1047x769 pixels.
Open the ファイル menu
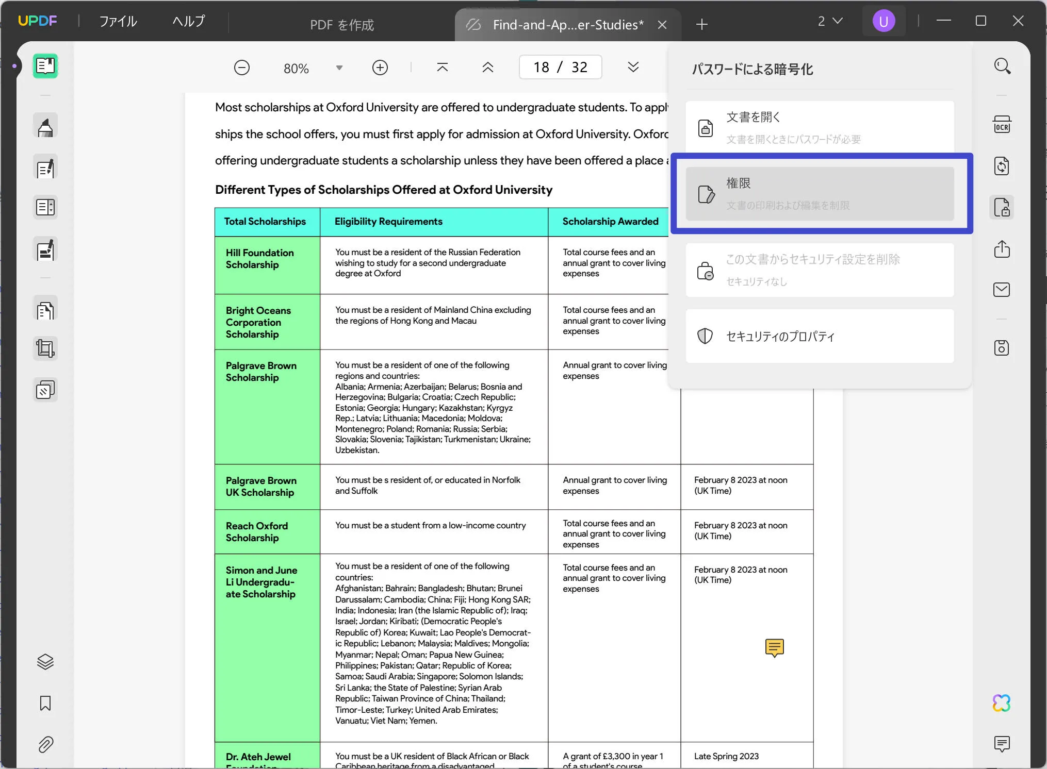tap(118, 21)
